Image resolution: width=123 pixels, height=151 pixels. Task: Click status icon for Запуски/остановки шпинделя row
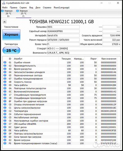click(x=5, y=72)
